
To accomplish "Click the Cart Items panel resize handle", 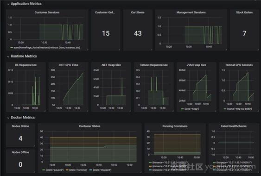I will click(152, 50).
